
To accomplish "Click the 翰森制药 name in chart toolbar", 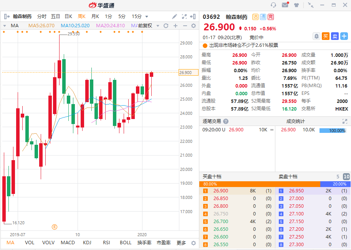I will (x=22, y=17).
